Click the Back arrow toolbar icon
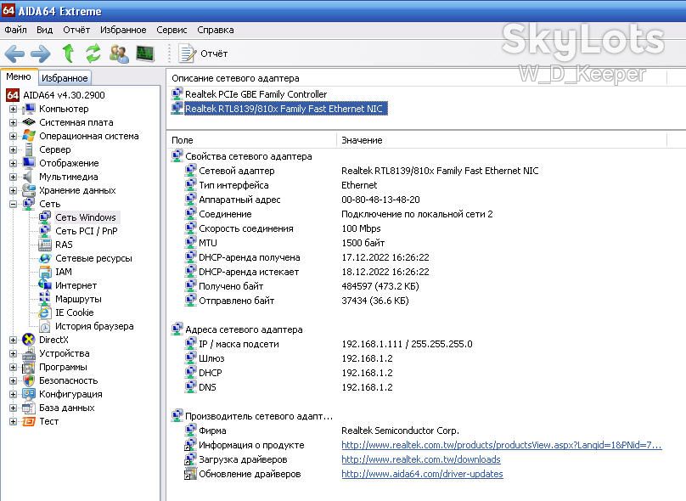This screenshot has height=501, width=686. click(14, 53)
